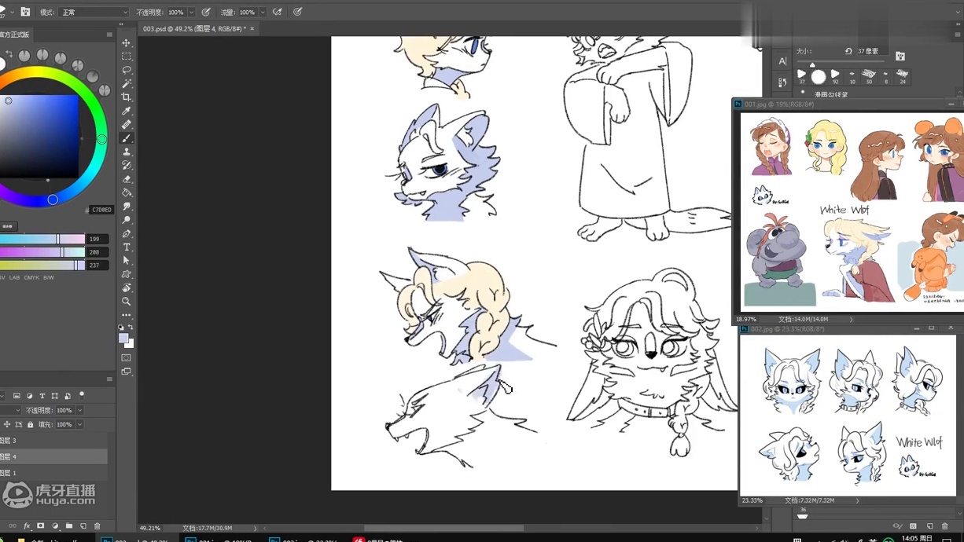
Task: Toggle the lock all layer button
Action: [x=31, y=425]
